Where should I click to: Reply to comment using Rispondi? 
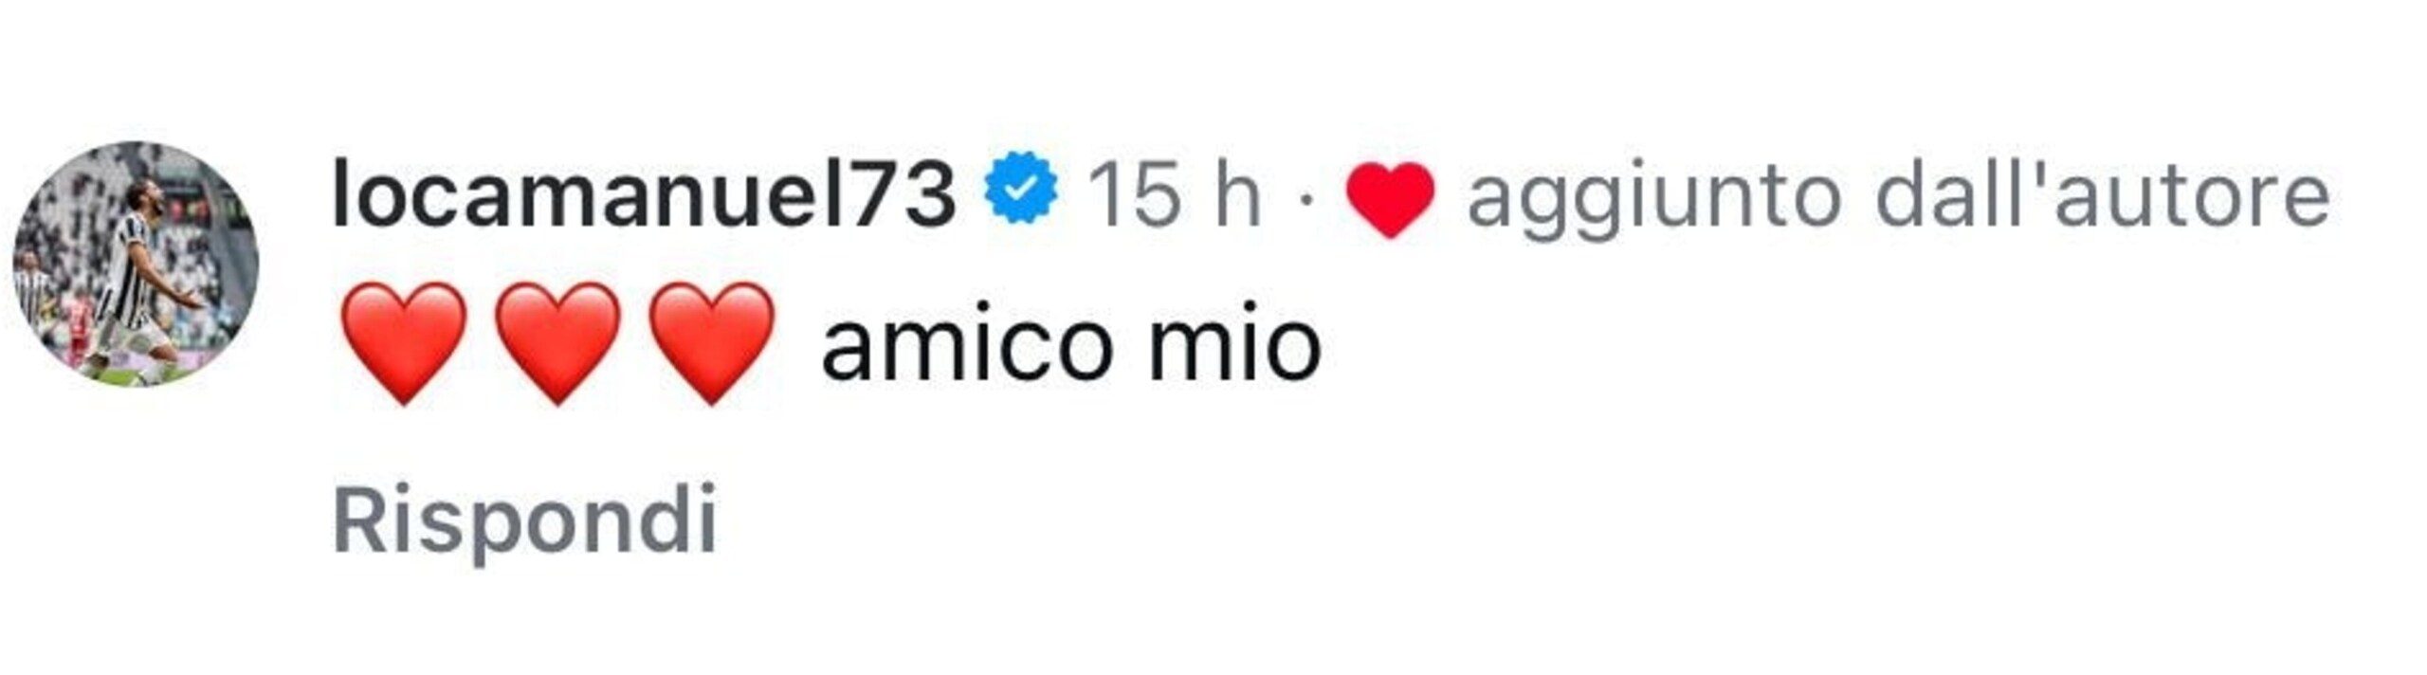point(525,521)
